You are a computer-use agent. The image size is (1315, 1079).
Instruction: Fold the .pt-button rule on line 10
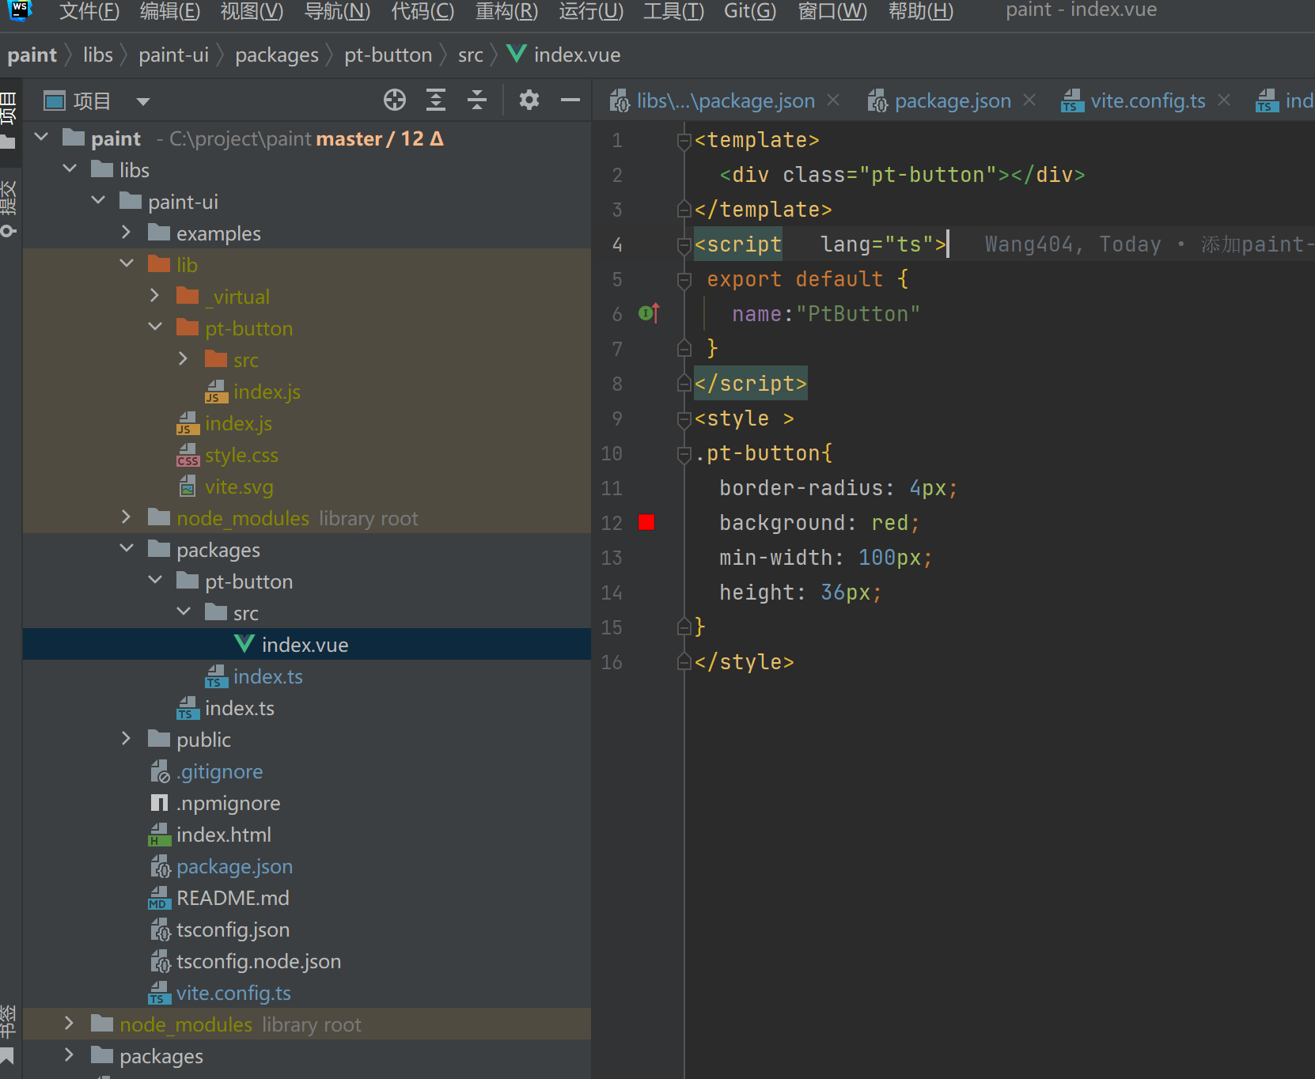[684, 454]
